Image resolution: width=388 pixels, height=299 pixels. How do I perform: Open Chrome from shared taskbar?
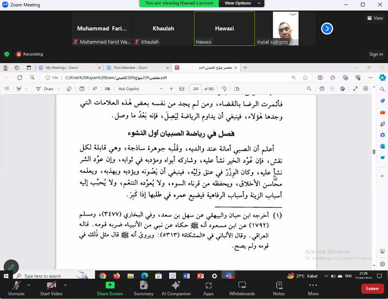tap(103, 276)
